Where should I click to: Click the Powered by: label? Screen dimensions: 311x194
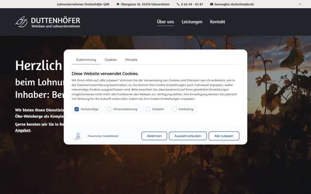tap(95, 136)
